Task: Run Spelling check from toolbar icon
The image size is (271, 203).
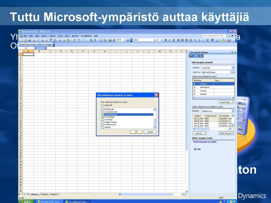Action: click(x=51, y=40)
